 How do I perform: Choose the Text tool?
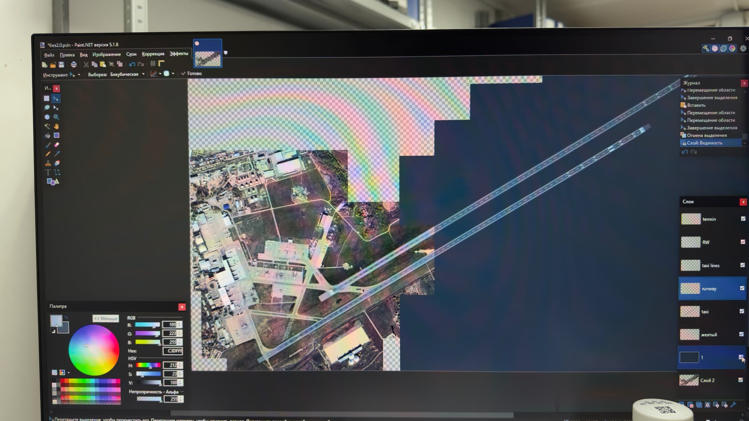48,172
